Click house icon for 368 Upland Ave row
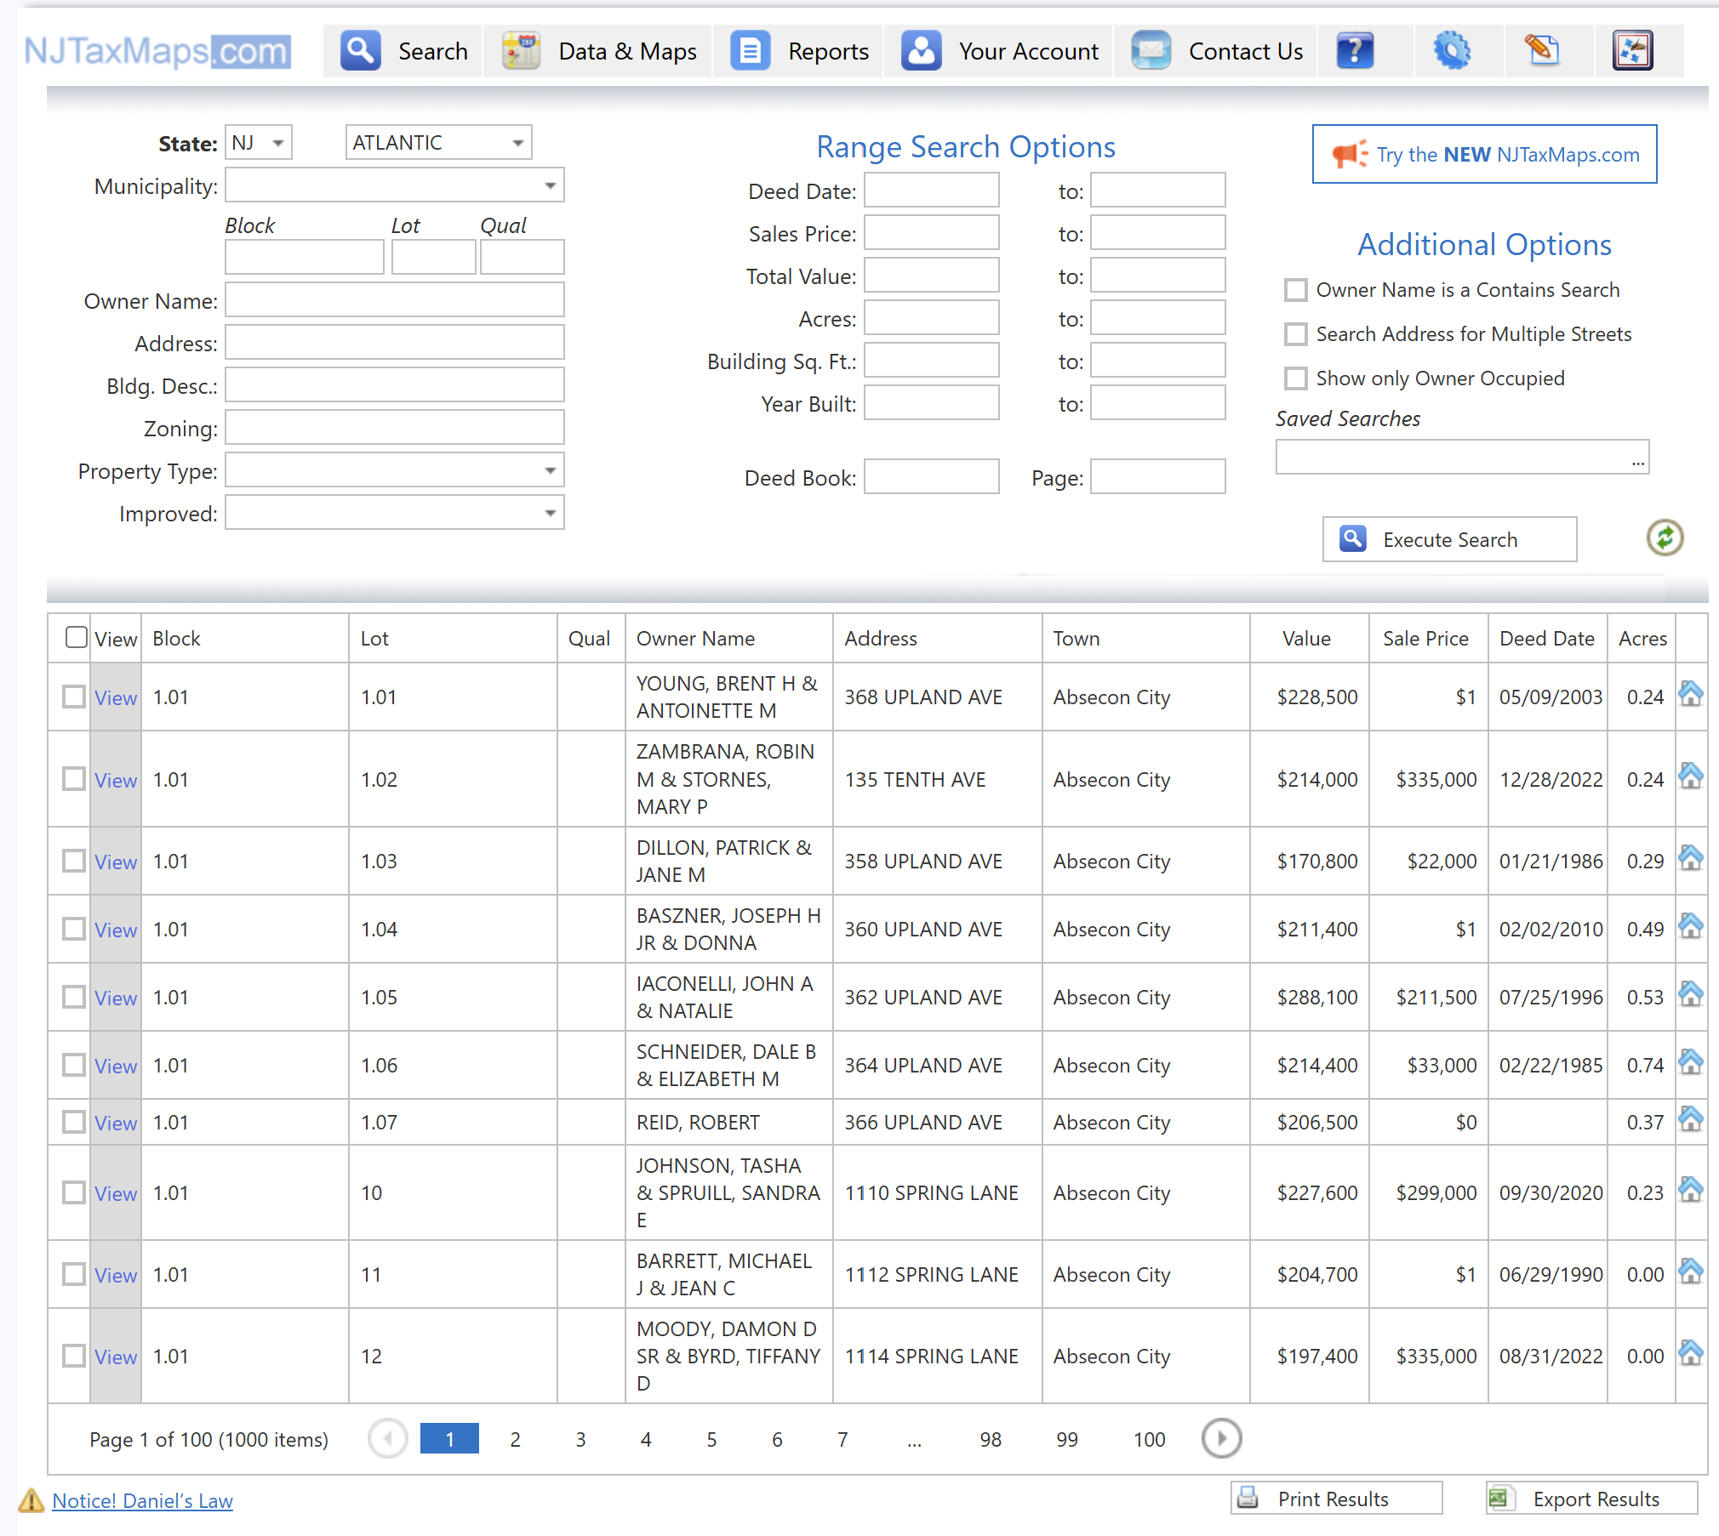Viewport: 1719px width, 1536px height. point(1690,695)
